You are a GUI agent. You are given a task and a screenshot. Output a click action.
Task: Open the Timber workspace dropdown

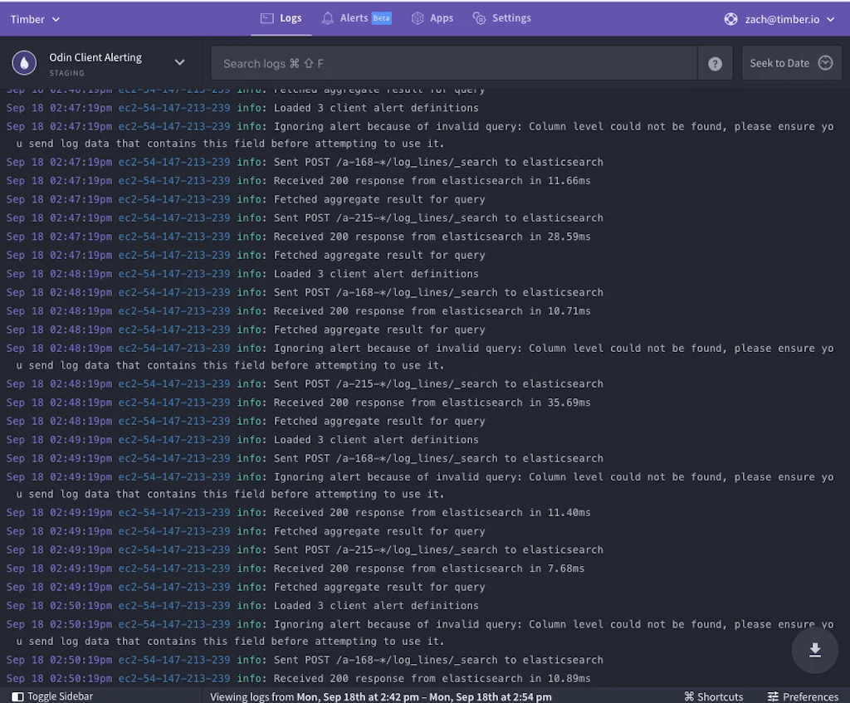(33, 18)
